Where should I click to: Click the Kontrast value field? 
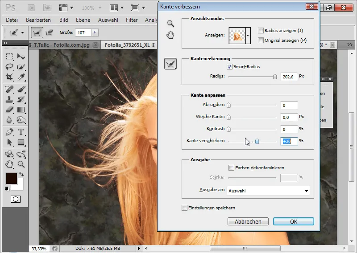[x=289, y=129]
